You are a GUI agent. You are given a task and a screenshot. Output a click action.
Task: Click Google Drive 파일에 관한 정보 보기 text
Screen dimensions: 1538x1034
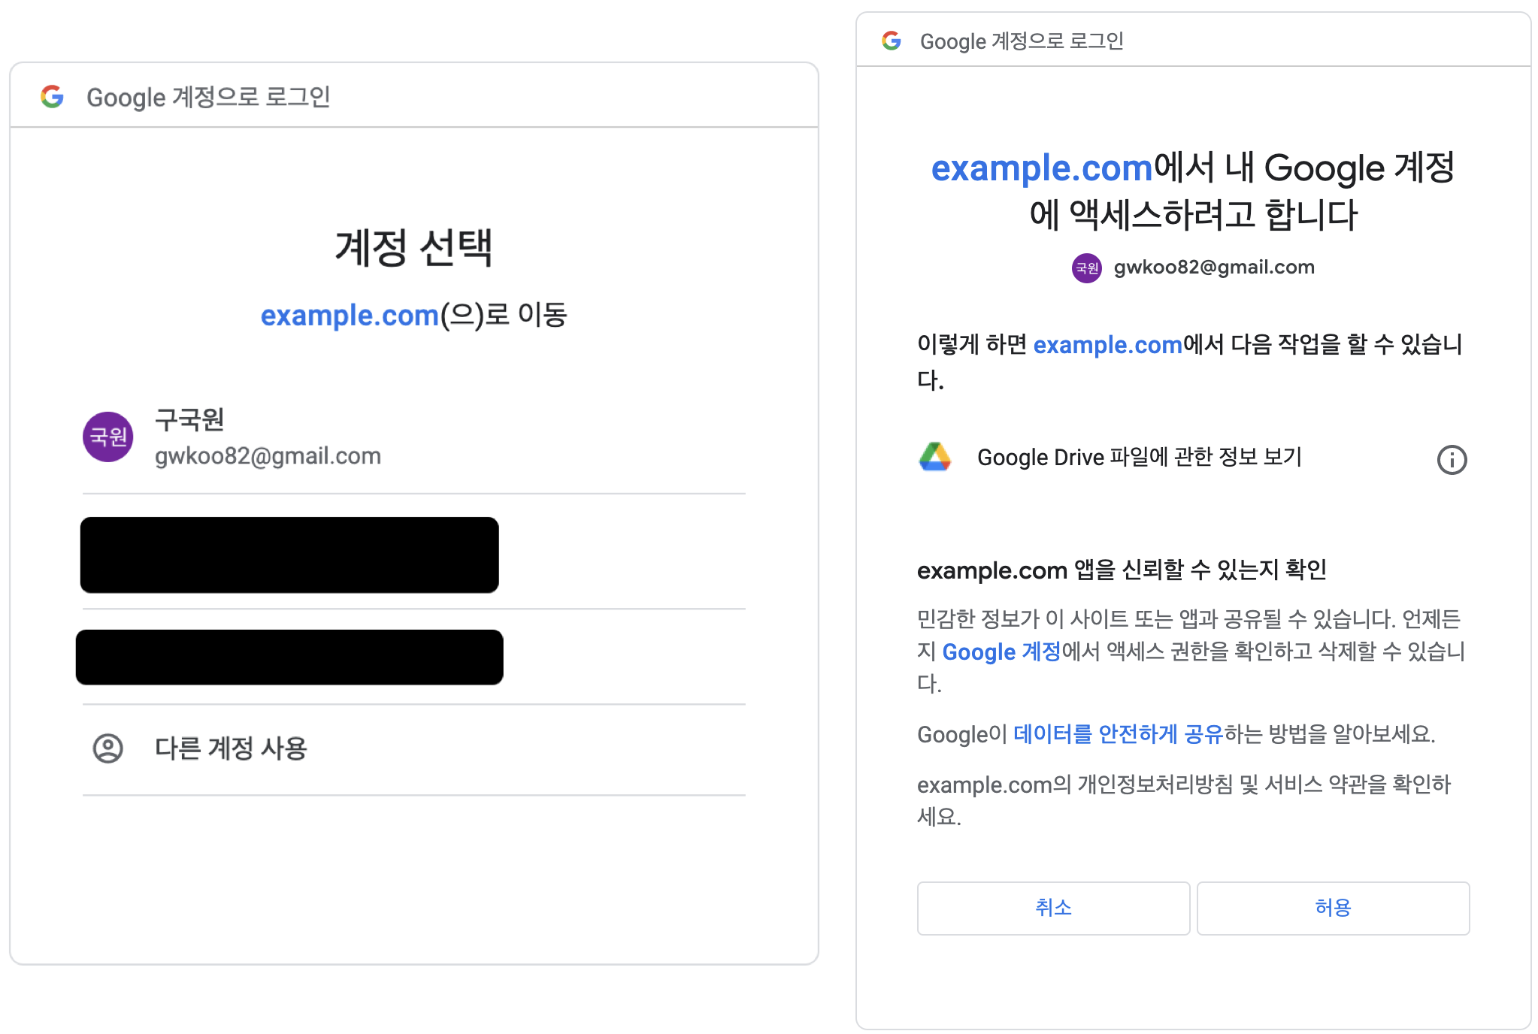coord(1139,457)
